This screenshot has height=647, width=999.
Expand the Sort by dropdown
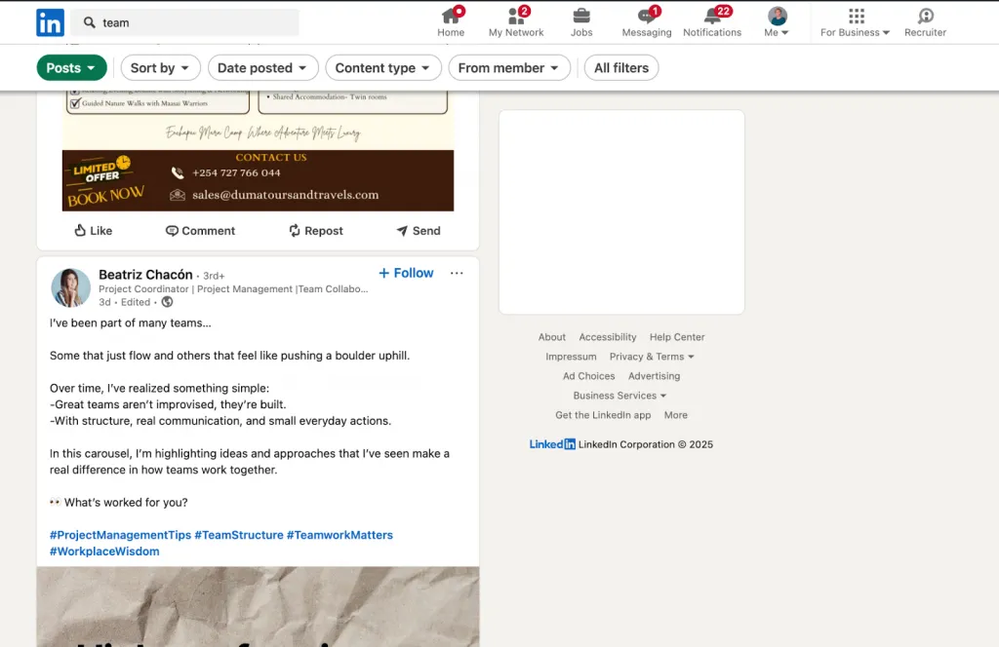click(x=161, y=68)
